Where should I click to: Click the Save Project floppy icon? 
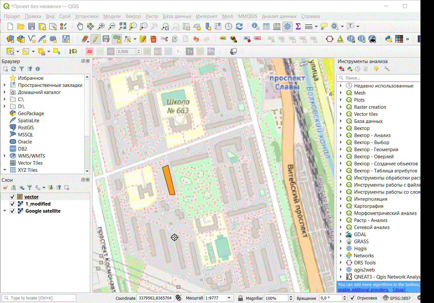(32, 26)
